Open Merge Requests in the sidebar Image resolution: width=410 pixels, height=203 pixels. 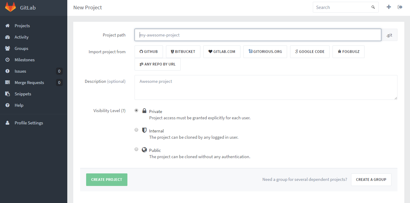click(33, 83)
